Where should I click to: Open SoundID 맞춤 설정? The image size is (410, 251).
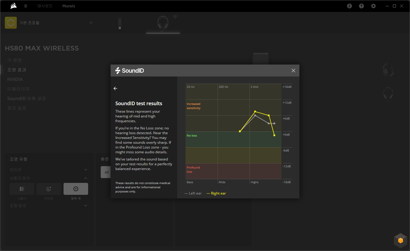point(26,99)
